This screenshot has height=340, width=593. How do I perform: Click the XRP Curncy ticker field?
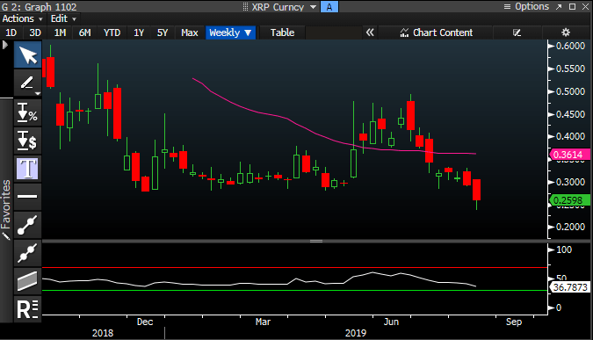tap(278, 7)
